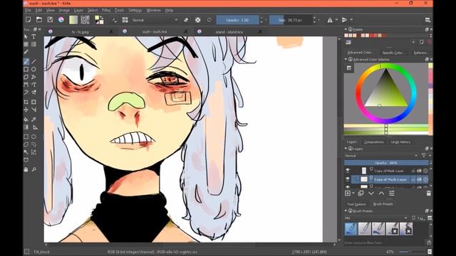Image resolution: width=456 pixels, height=256 pixels.
Task: Switch to the stand - stand.kra document tab
Action: coord(229,31)
